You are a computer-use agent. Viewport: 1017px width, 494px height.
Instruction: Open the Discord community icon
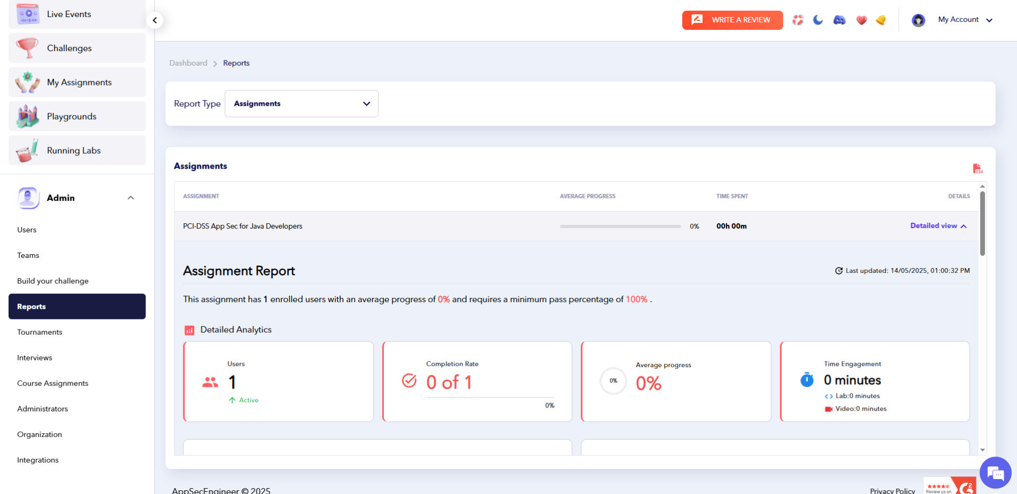click(839, 20)
